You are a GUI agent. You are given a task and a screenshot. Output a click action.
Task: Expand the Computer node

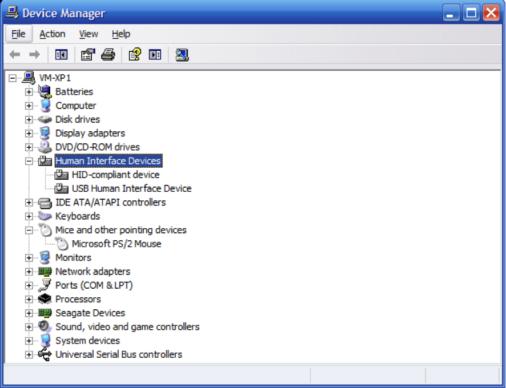pyautogui.click(x=29, y=106)
